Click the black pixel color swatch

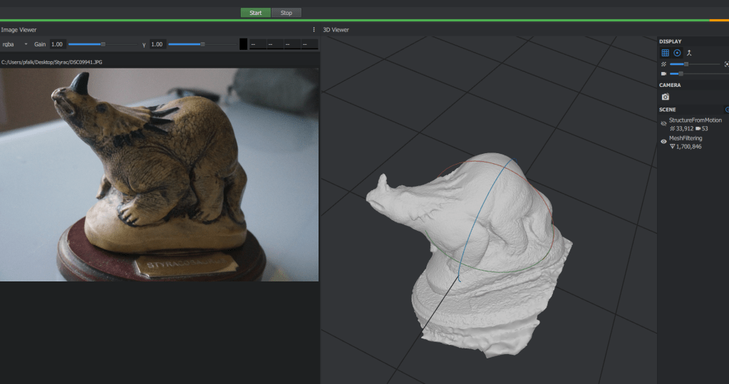[x=243, y=44]
